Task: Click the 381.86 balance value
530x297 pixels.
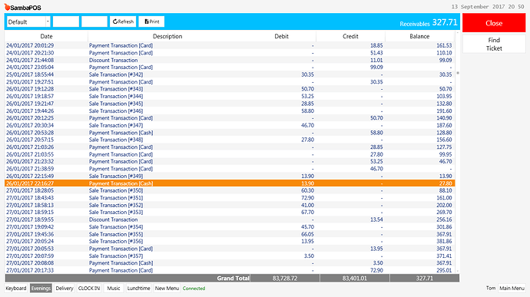Action: point(444,242)
